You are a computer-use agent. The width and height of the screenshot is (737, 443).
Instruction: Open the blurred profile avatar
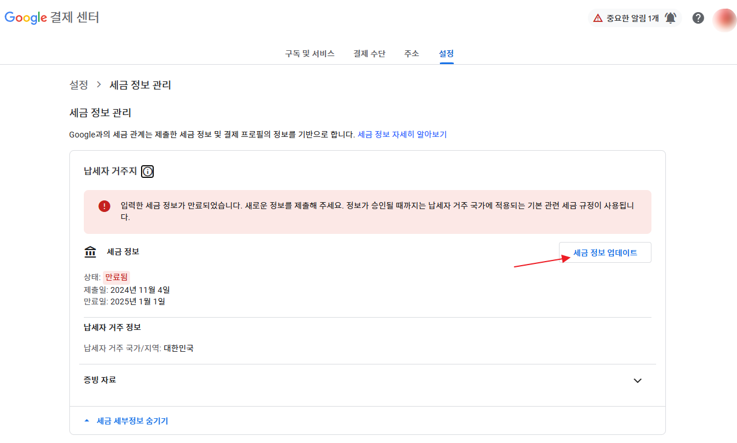724,19
